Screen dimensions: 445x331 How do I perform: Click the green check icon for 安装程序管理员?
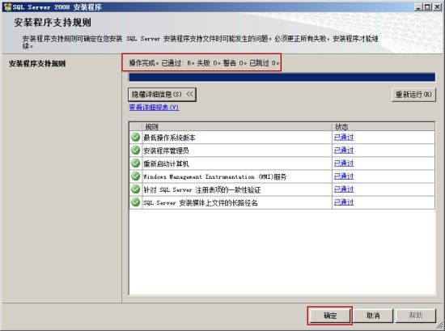point(136,151)
